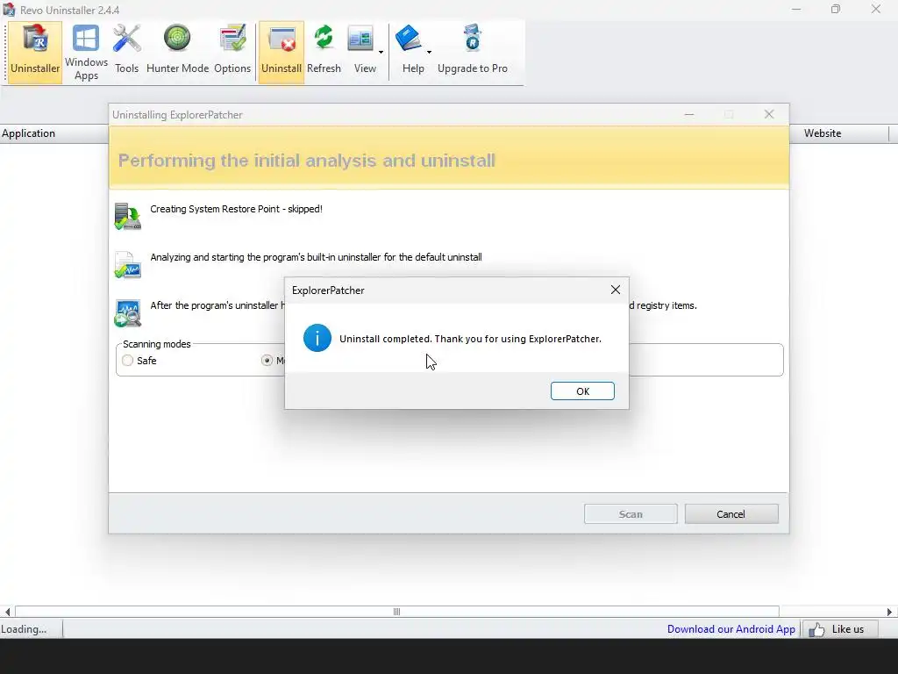Click the blue information icon in the dialog
This screenshot has height=674, width=898.
click(317, 338)
